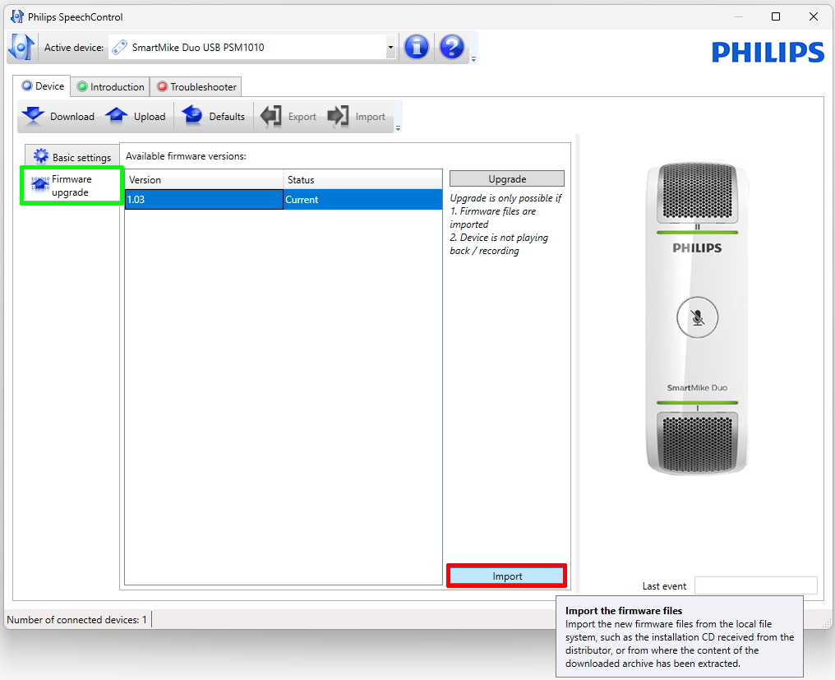
Task: Click the Upgrade button
Action: click(507, 179)
